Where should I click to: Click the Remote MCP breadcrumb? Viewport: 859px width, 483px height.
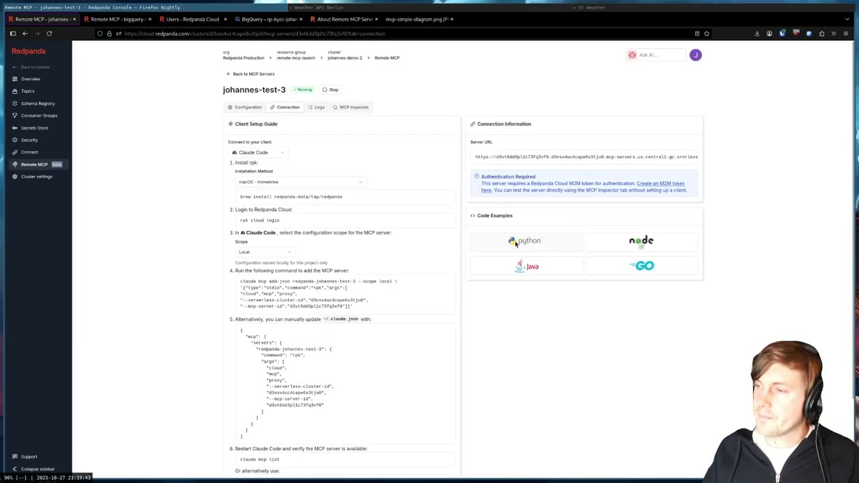(387, 58)
